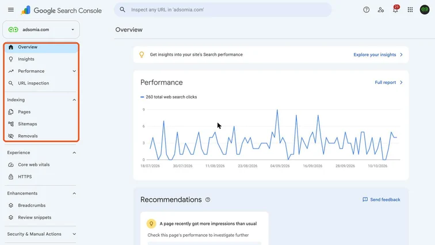435x245 pixels.
Task: Open the HTTPS report
Action: (41, 177)
